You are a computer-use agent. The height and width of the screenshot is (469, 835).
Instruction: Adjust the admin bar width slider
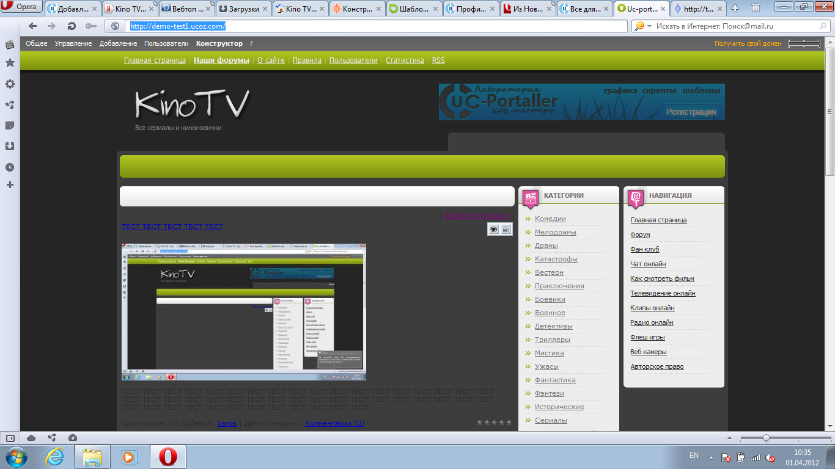[x=804, y=43]
